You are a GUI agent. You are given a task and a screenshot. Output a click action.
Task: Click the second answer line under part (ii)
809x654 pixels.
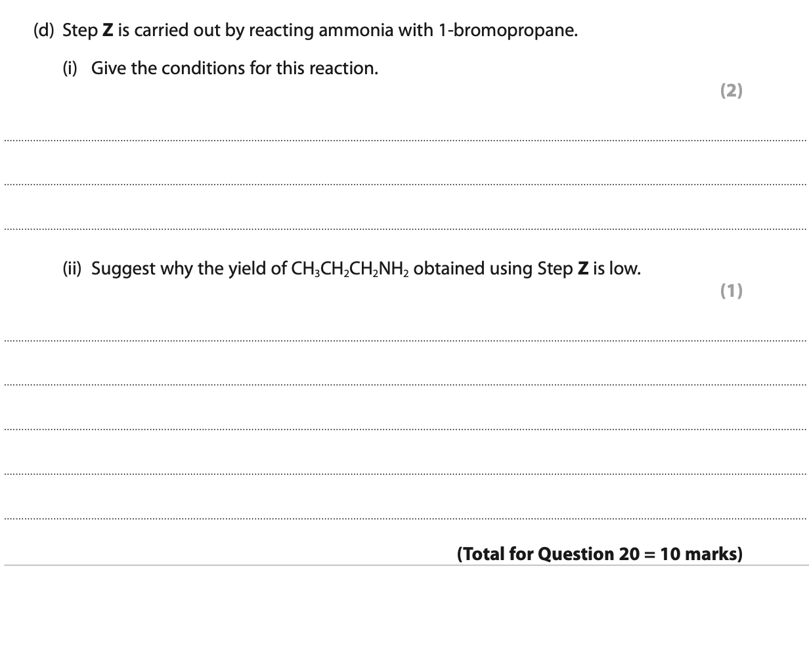pos(404,385)
